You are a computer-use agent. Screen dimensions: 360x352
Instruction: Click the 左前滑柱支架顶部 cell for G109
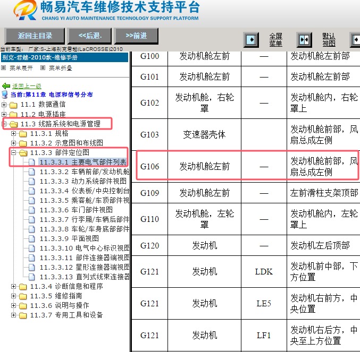324,193
